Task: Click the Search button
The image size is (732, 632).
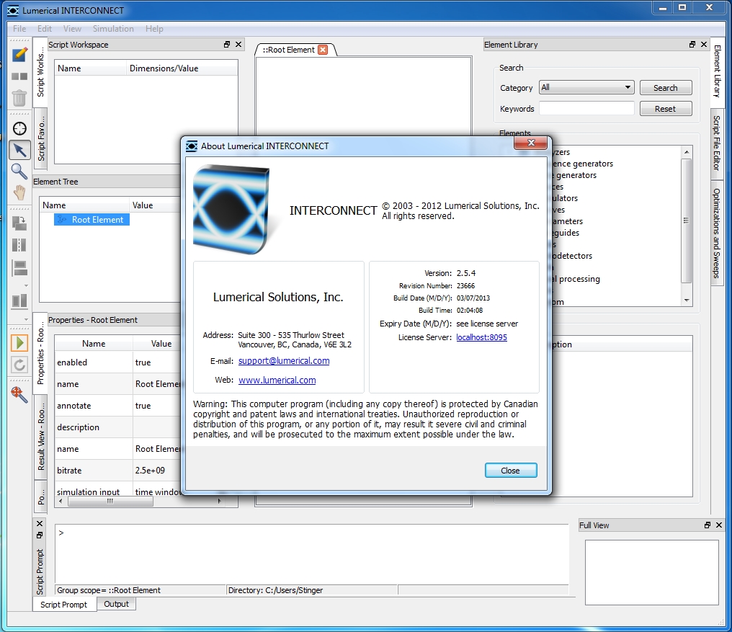Action: tap(666, 88)
